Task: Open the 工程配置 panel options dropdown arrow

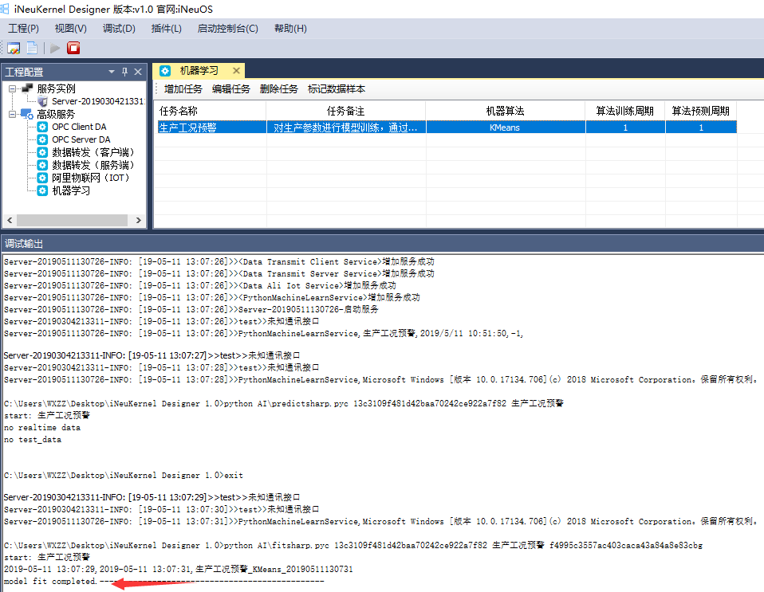Action: (112, 72)
